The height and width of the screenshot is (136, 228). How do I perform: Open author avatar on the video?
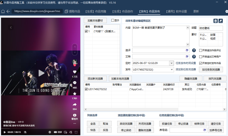75,62
